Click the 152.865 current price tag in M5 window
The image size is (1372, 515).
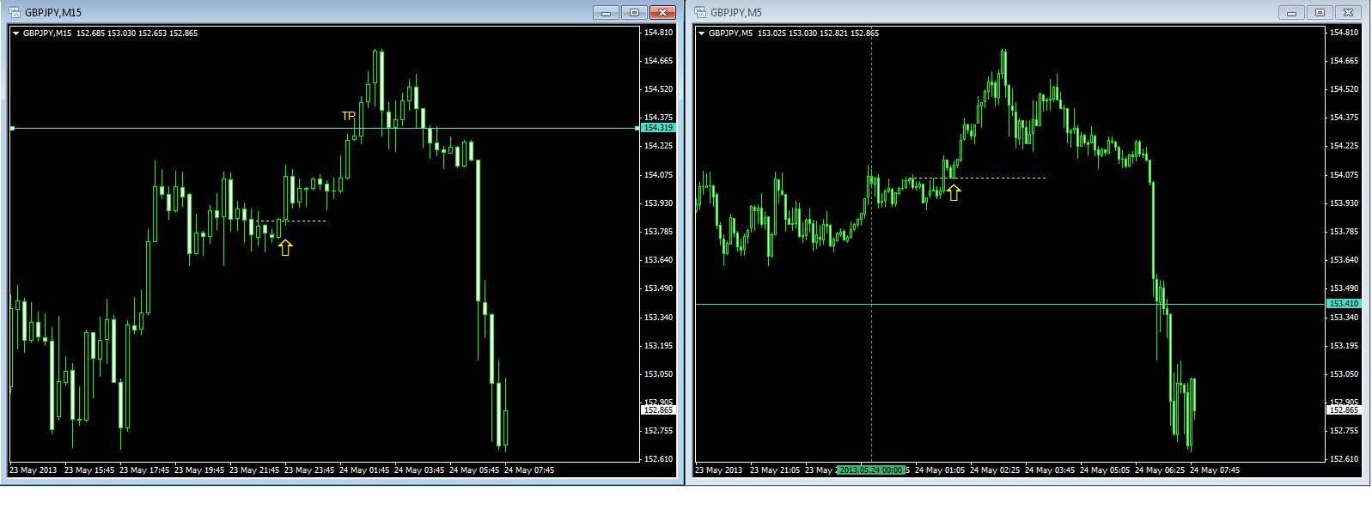1345,410
